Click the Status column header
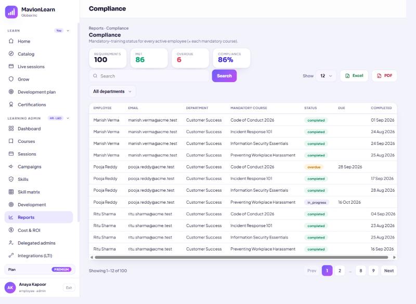 tap(310, 108)
